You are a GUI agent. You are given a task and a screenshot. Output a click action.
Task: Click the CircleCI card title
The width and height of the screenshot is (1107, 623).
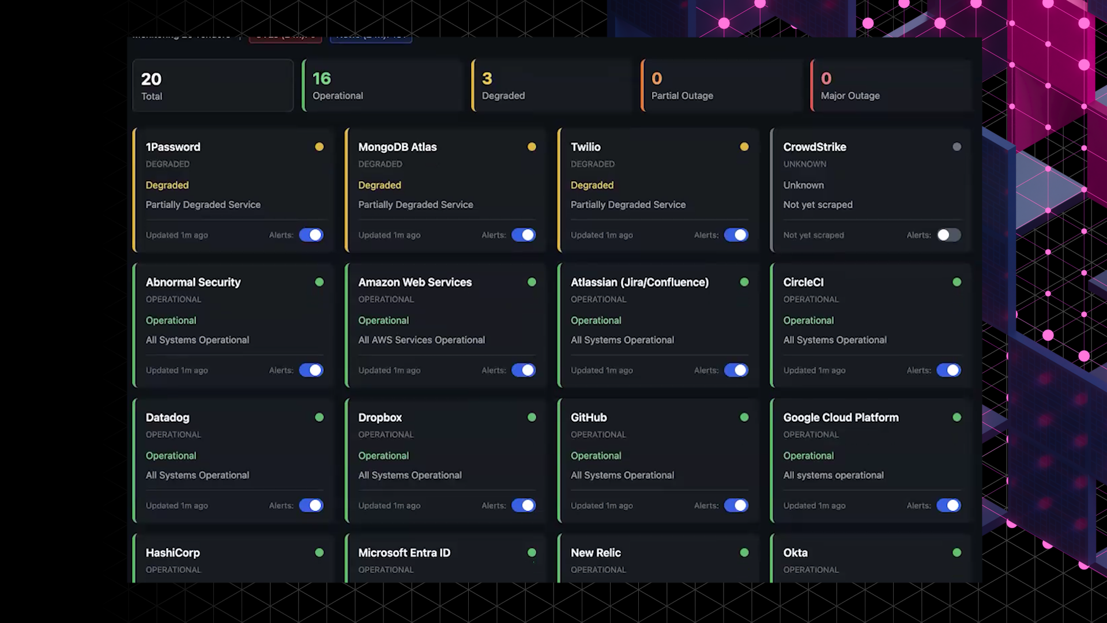tap(803, 283)
